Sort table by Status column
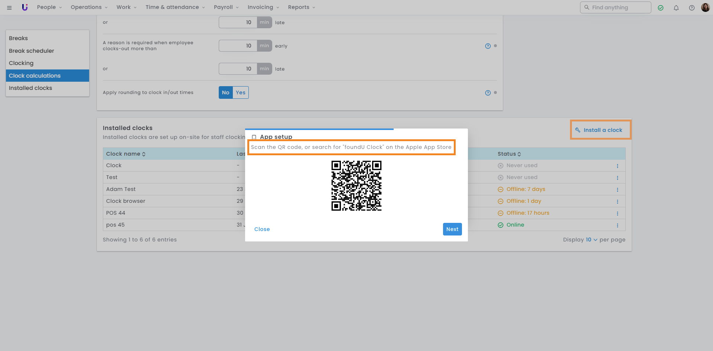 tap(509, 154)
